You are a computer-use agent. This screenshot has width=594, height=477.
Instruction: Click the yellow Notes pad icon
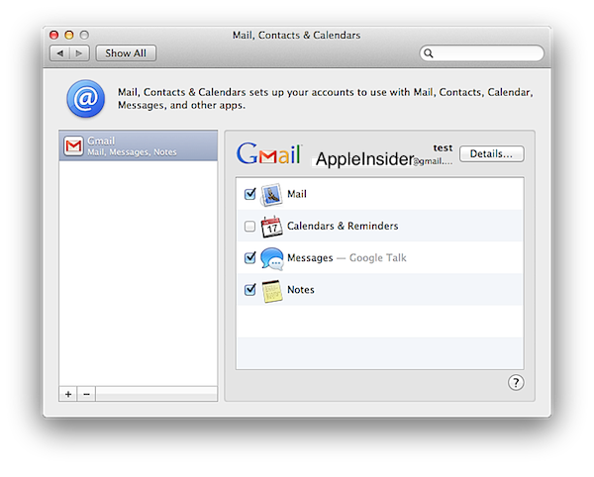pos(272,291)
